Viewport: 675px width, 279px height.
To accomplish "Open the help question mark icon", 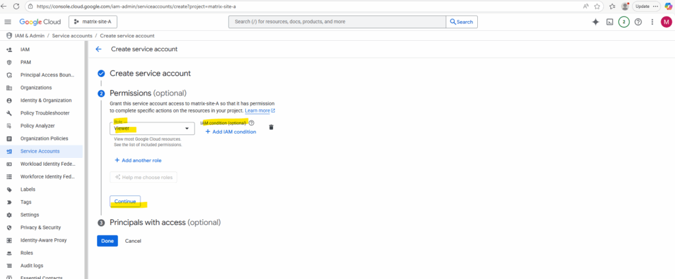I will (638, 22).
